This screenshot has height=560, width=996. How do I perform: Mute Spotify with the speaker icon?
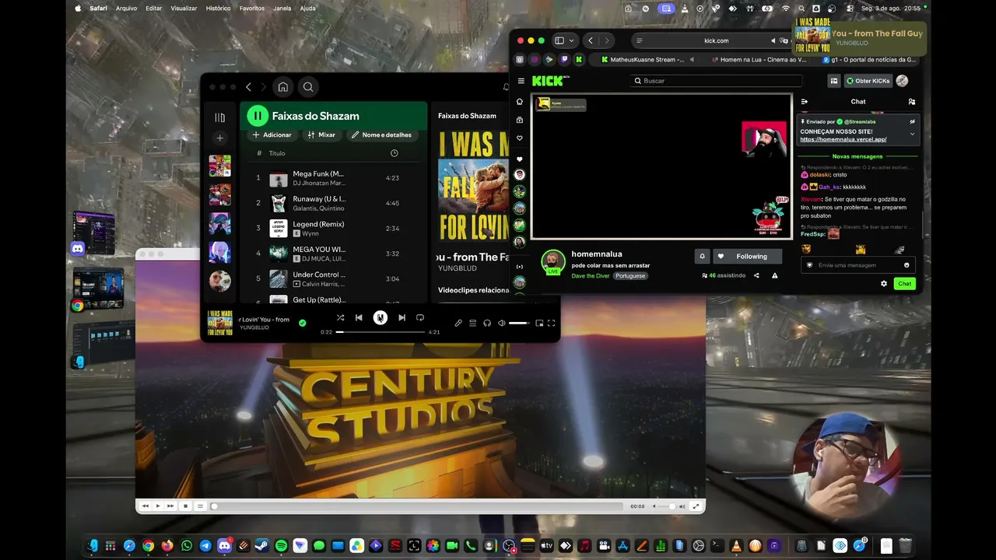click(x=502, y=323)
